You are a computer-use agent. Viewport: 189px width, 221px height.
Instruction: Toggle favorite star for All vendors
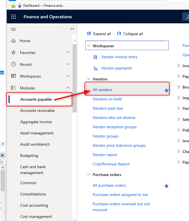pos(166,90)
